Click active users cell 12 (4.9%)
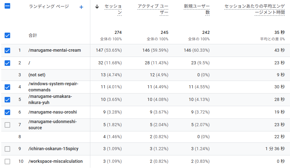Screen dimensions: 290x168 pos(159,75)
